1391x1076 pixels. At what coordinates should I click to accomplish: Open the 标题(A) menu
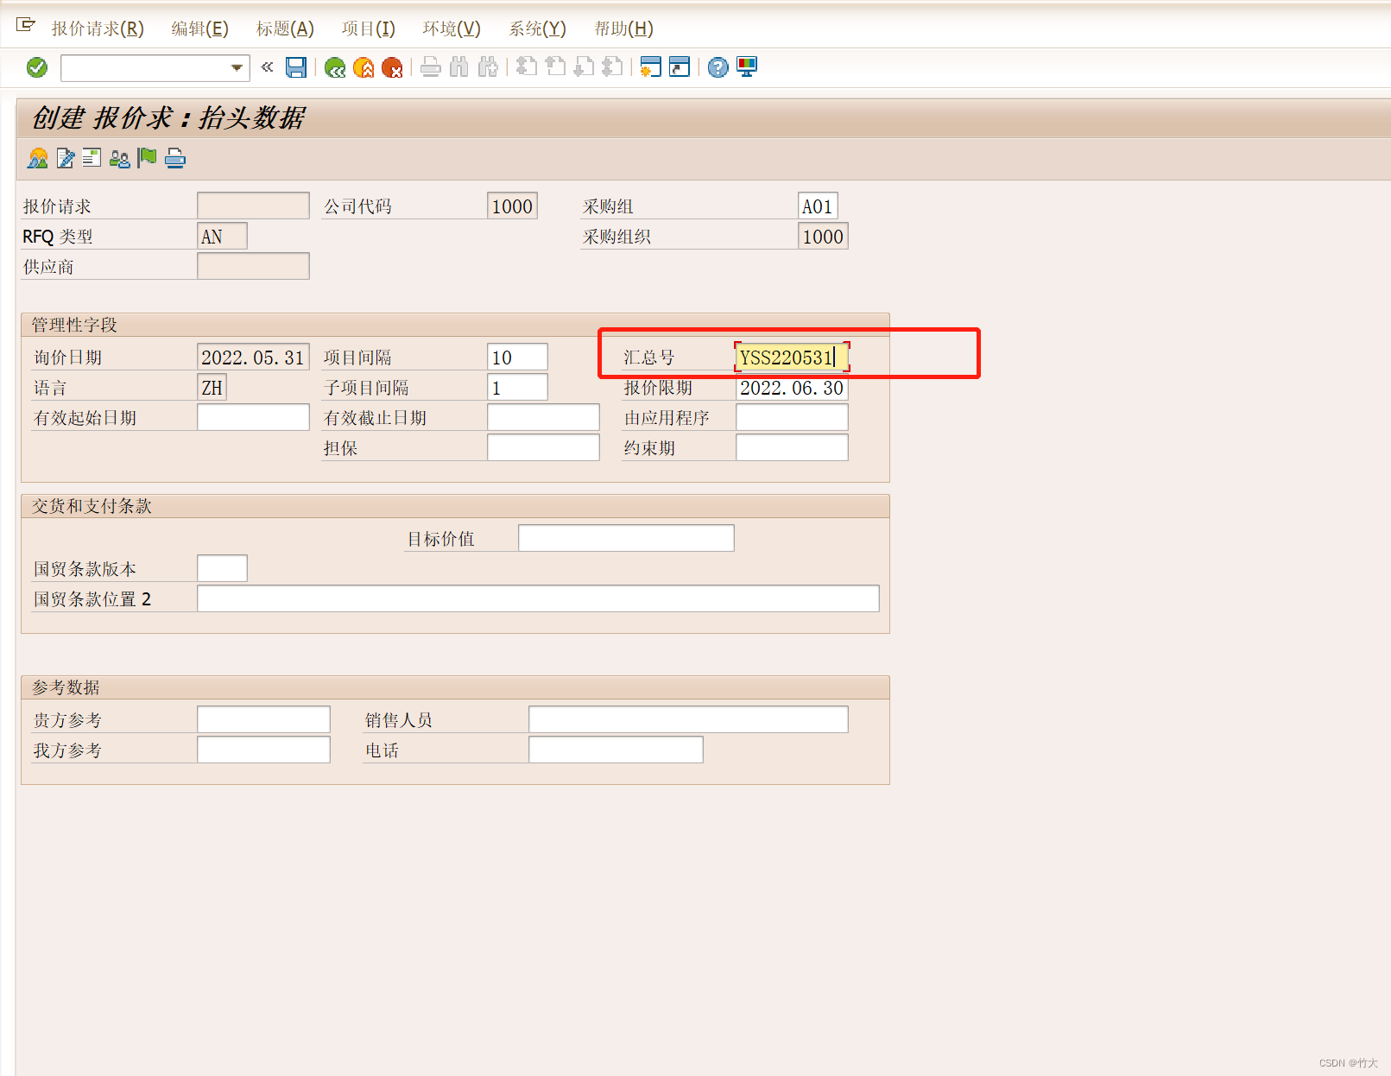point(285,28)
